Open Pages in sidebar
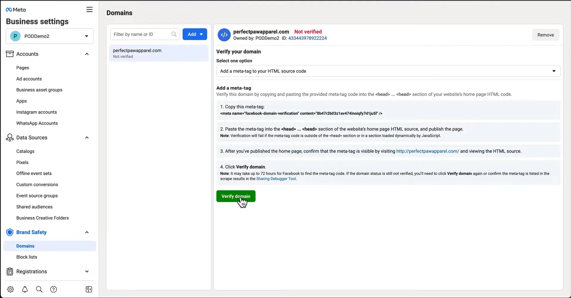Viewport: 571px width, 298px height. (23, 68)
